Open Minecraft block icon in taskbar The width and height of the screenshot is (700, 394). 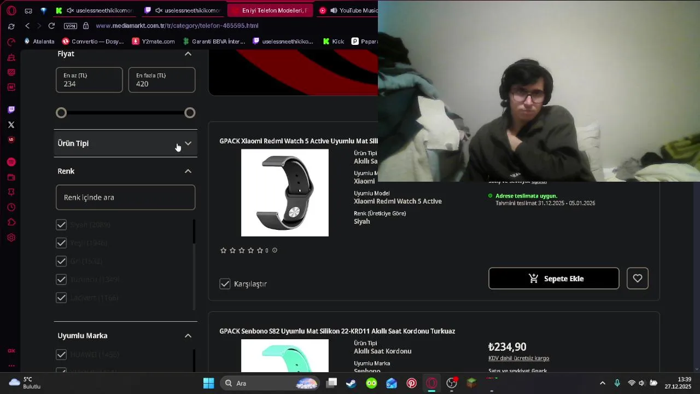point(471,383)
